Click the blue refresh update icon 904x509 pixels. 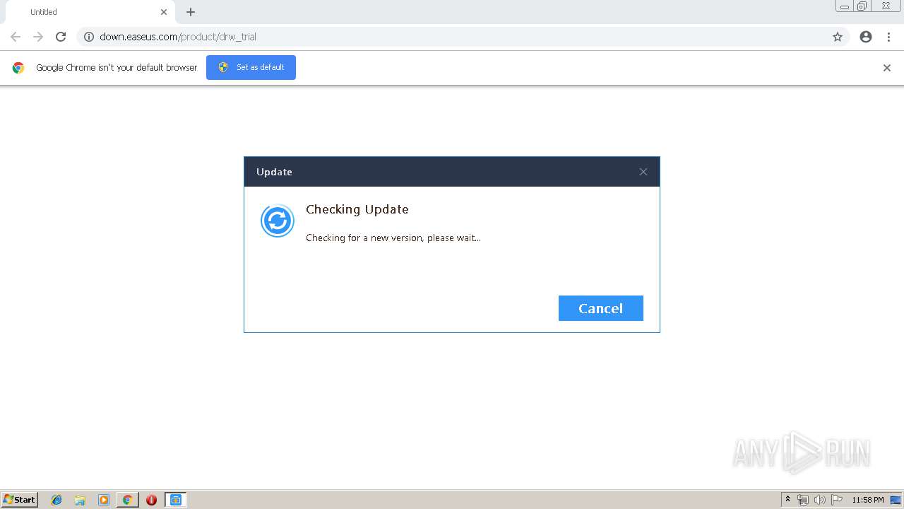[278, 221]
